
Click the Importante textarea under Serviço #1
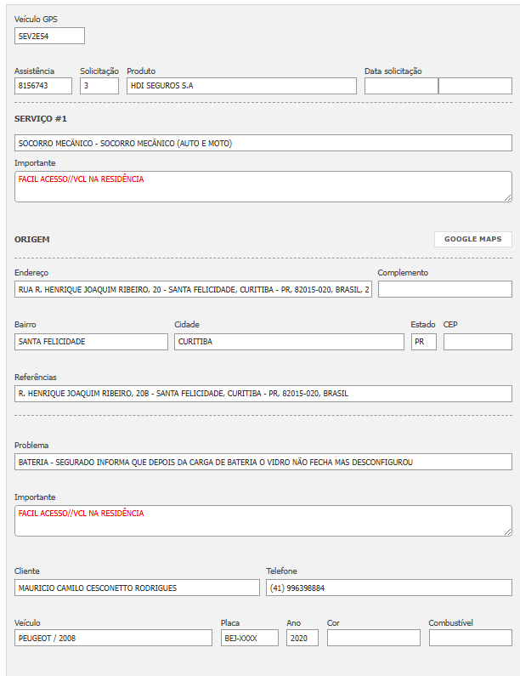(263, 186)
